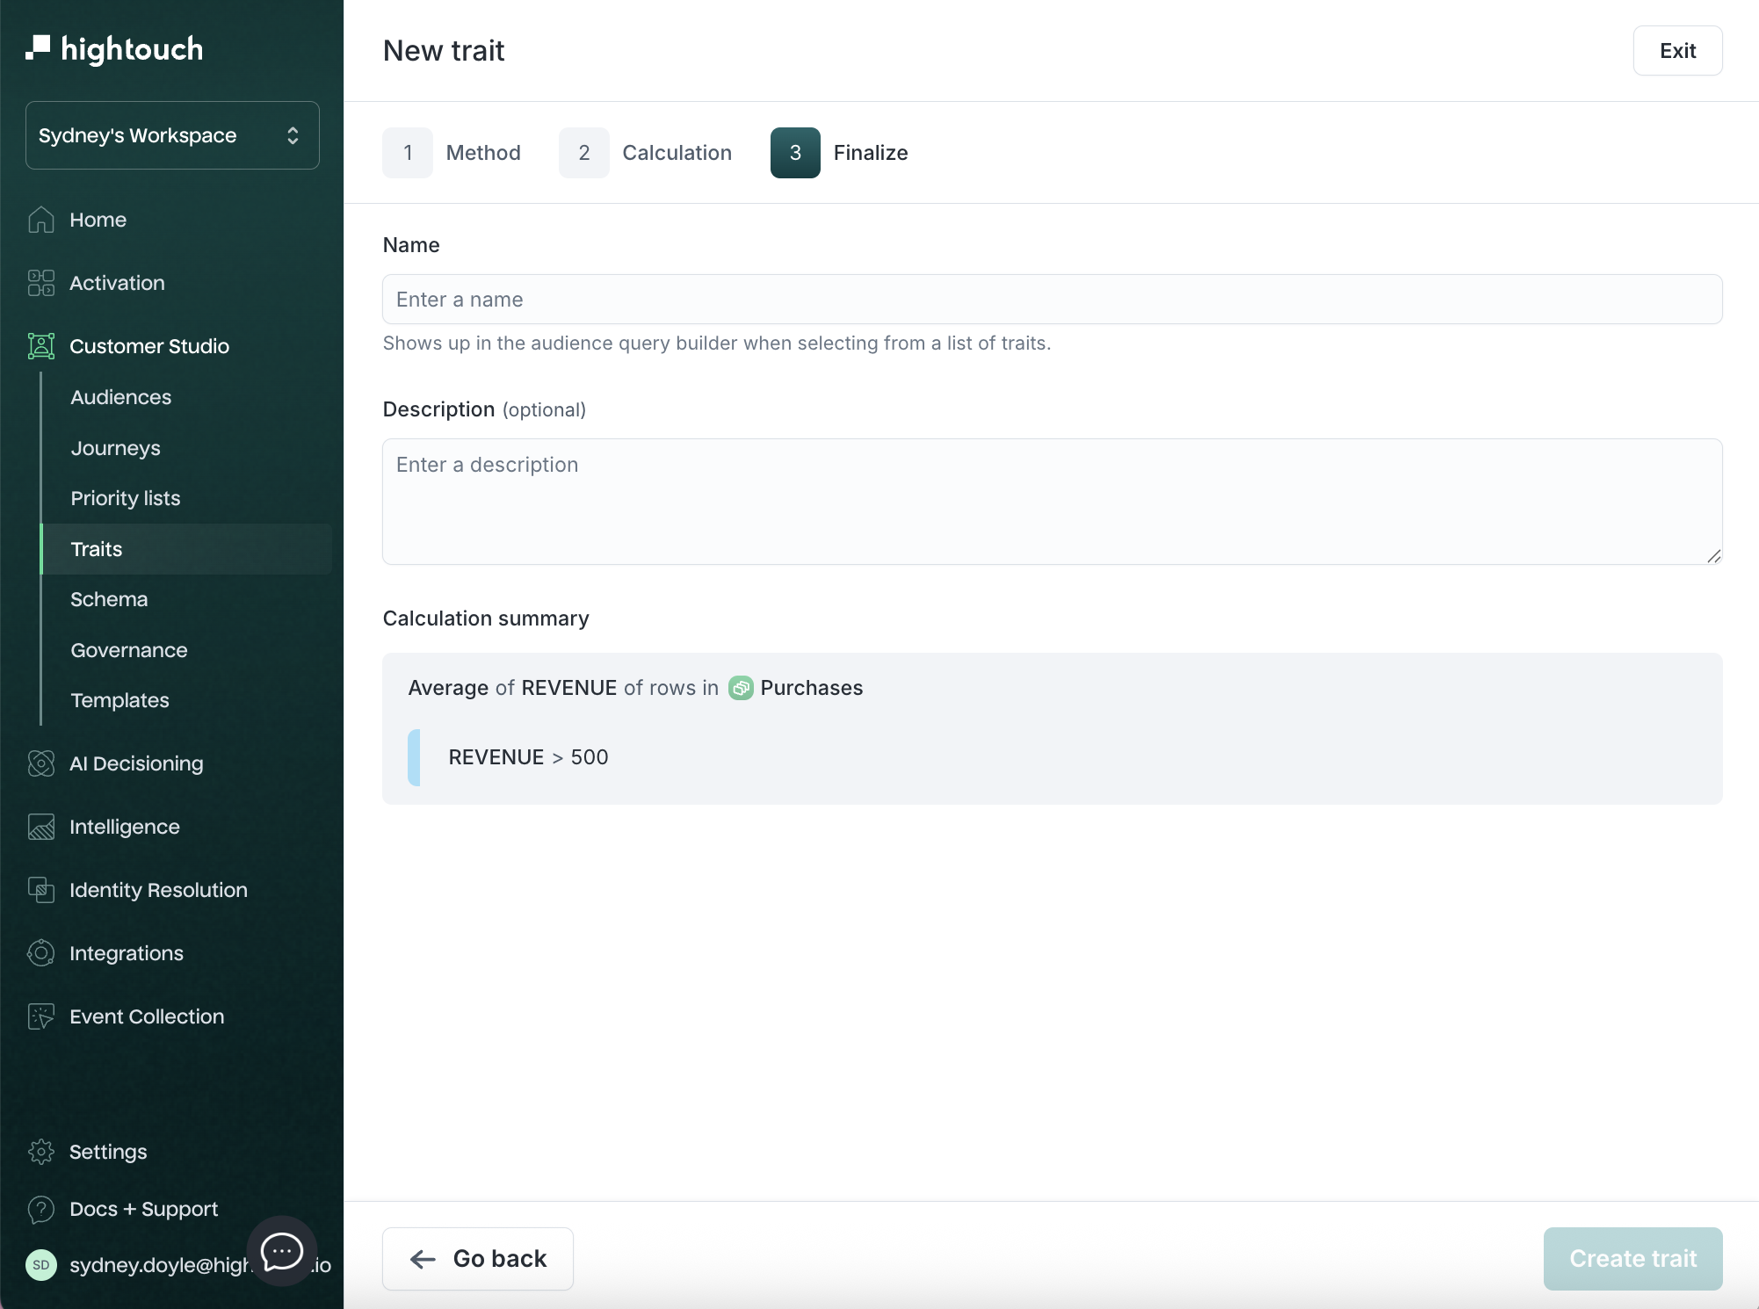Click the Home icon in sidebar
This screenshot has height=1309, width=1759.
coord(40,220)
